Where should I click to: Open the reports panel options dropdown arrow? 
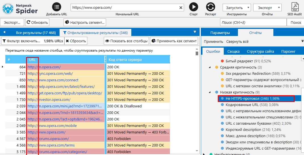[x=303, y=41]
